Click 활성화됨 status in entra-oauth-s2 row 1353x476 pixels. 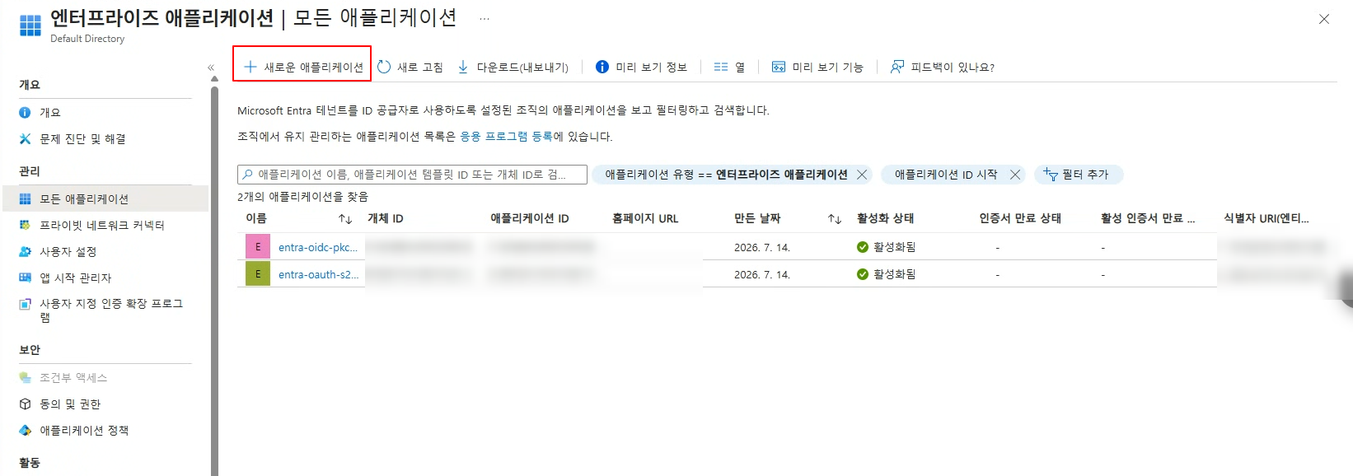(x=887, y=274)
